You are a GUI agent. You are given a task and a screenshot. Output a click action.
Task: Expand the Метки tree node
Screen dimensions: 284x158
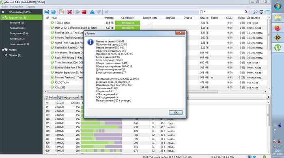3,50
